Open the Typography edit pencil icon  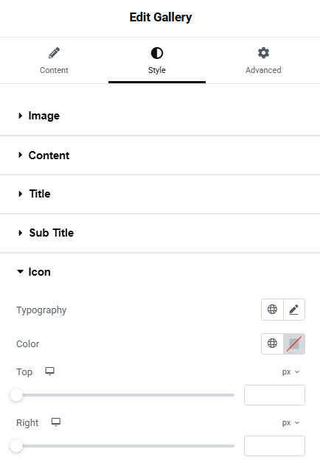[294, 310]
